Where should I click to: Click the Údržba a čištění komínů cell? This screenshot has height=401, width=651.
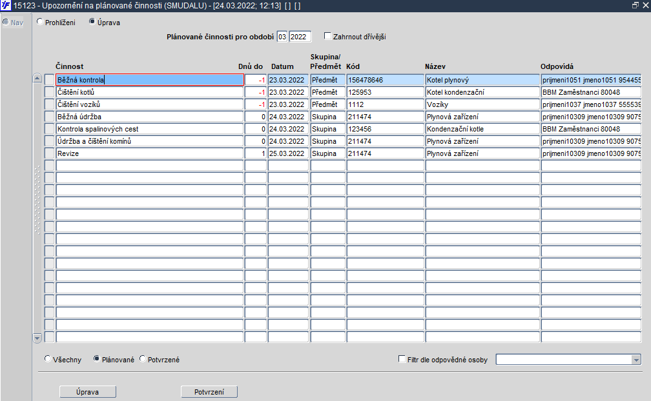[x=149, y=141]
